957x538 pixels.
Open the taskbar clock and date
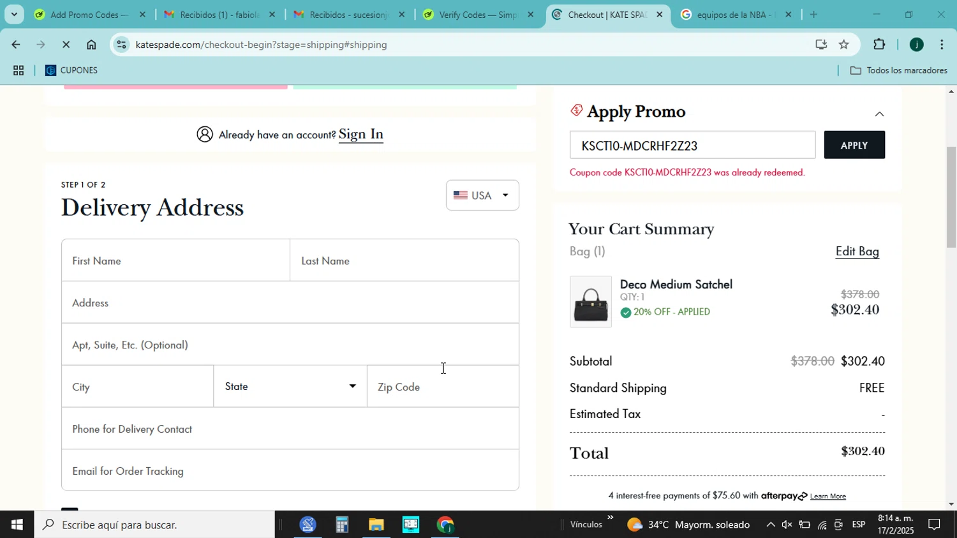(x=895, y=525)
